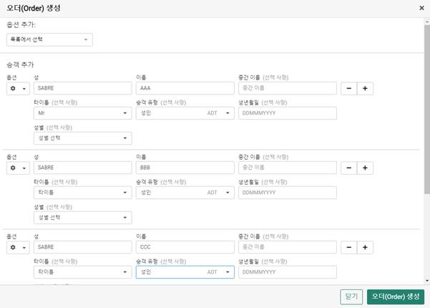This screenshot has width=430, height=308.
Task: Open the 타이틀 dropdown for passenger BBB
Action: click(83, 193)
